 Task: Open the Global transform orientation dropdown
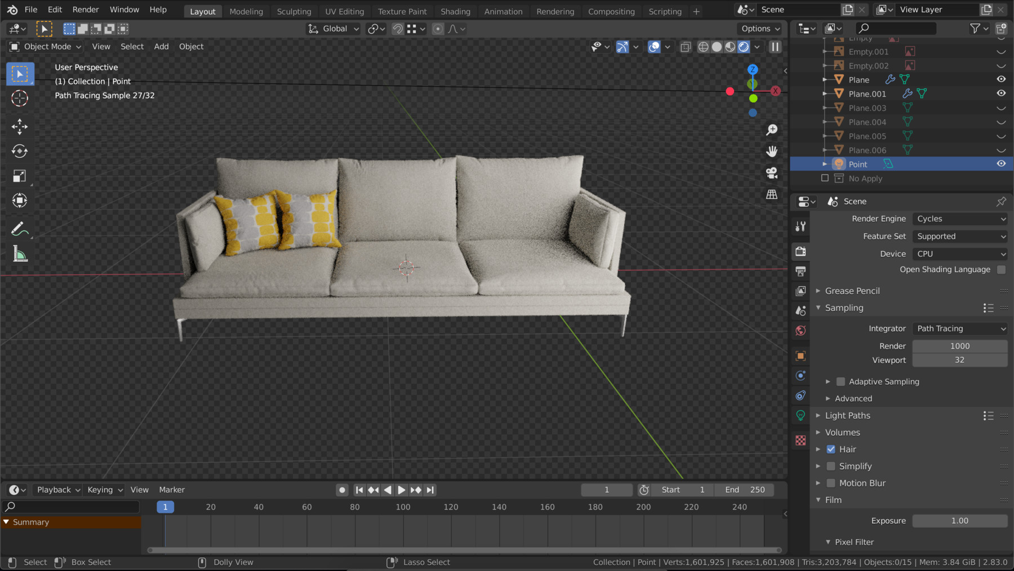tap(333, 29)
